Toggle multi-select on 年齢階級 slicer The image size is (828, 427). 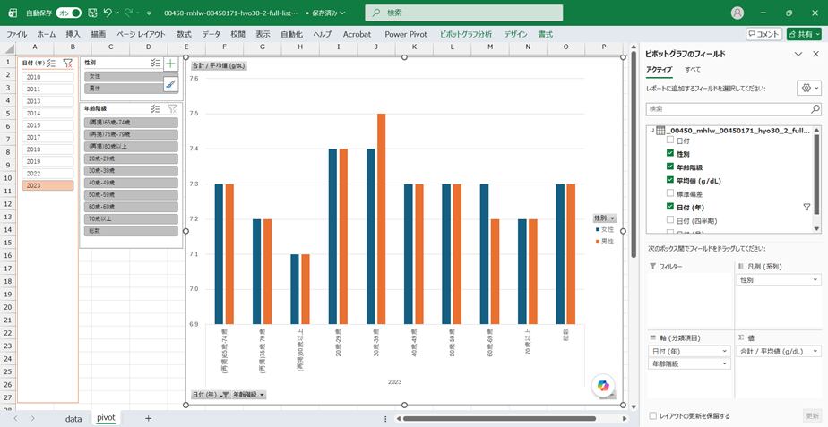155,108
